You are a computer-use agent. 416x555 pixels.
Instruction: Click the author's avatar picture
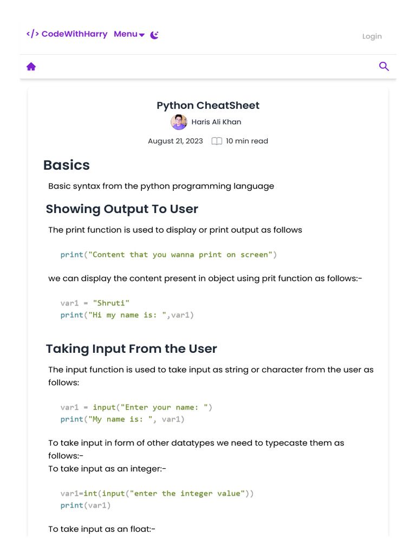(x=179, y=122)
